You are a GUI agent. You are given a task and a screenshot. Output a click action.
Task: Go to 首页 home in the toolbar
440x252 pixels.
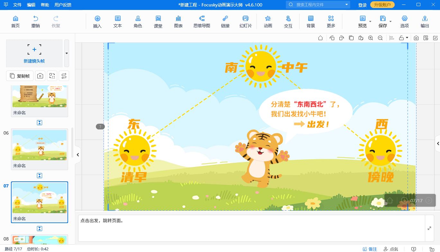[15, 22]
